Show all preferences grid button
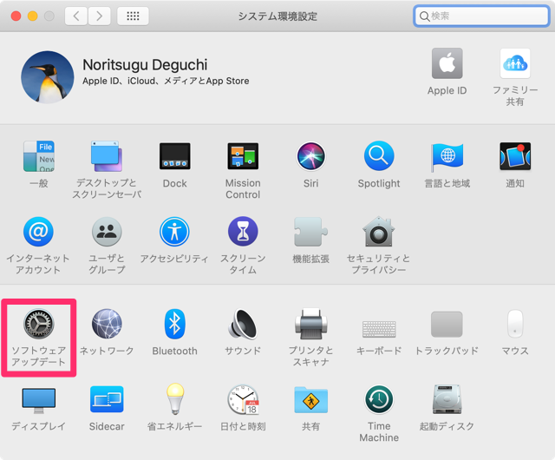Viewport: 555px width, 460px height. click(133, 16)
